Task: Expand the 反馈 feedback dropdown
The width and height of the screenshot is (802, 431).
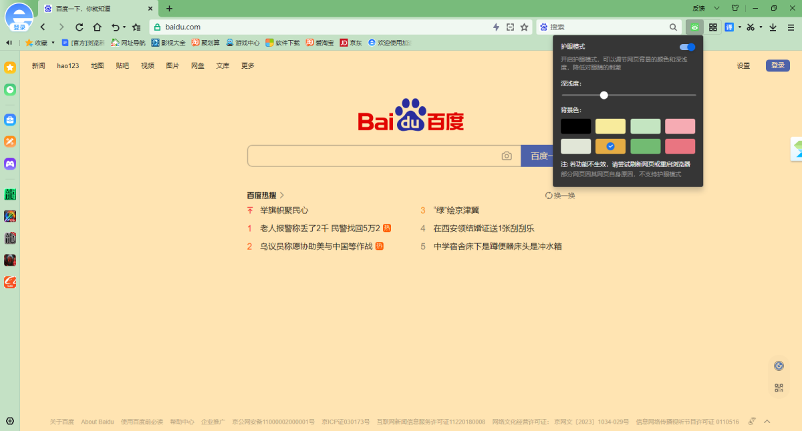Action: (716, 8)
